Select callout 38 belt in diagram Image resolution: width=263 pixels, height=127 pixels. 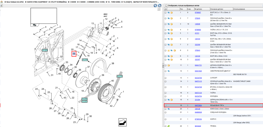pyautogui.click(x=113, y=63)
